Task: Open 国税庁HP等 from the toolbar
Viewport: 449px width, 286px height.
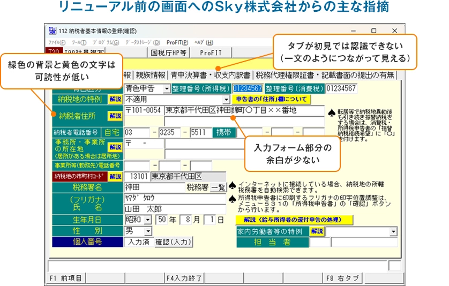Action: click(168, 52)
